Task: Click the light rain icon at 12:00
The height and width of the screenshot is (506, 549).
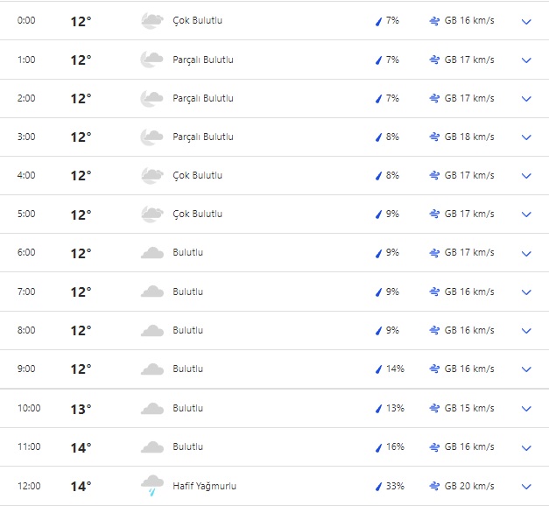Action: tap(151, 486)
